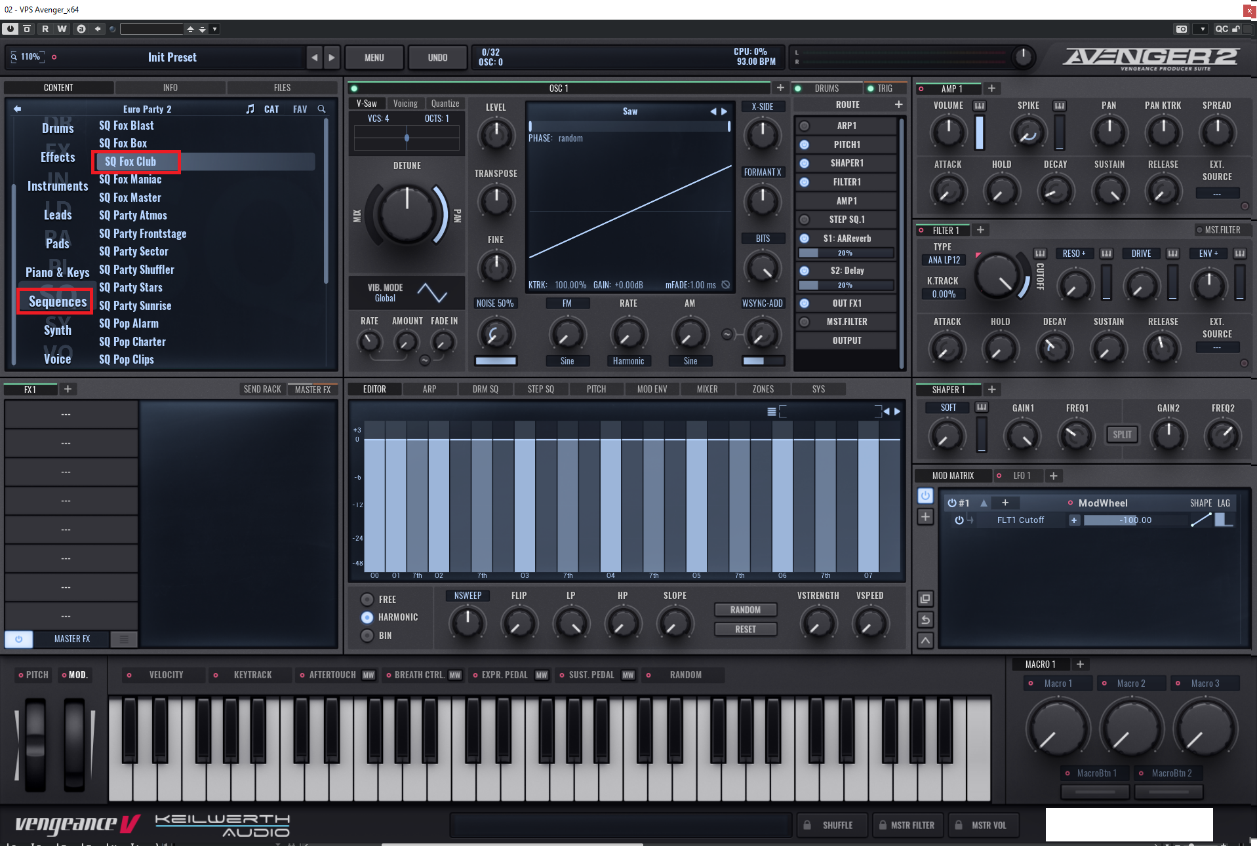
Task: Click the mod matrix undo arrow icon
Action: [925, 620]
